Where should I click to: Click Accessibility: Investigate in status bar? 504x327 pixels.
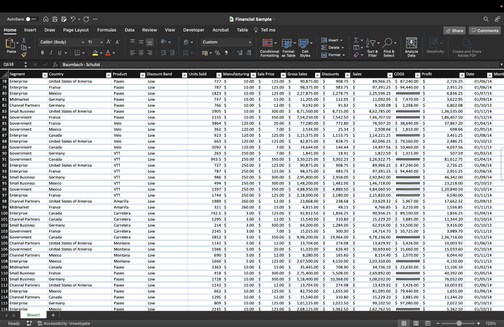[64, 324]
